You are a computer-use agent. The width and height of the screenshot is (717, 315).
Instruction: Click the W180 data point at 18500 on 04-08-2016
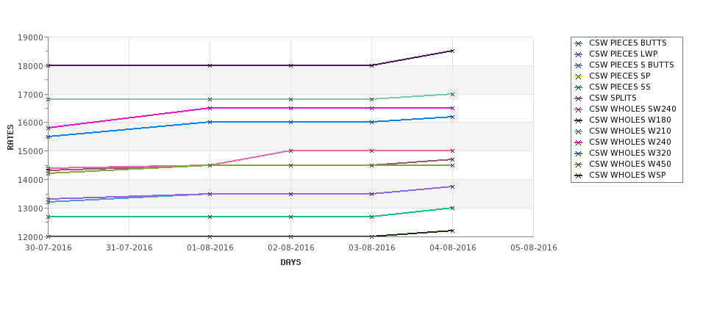click(x=452, y=51)
